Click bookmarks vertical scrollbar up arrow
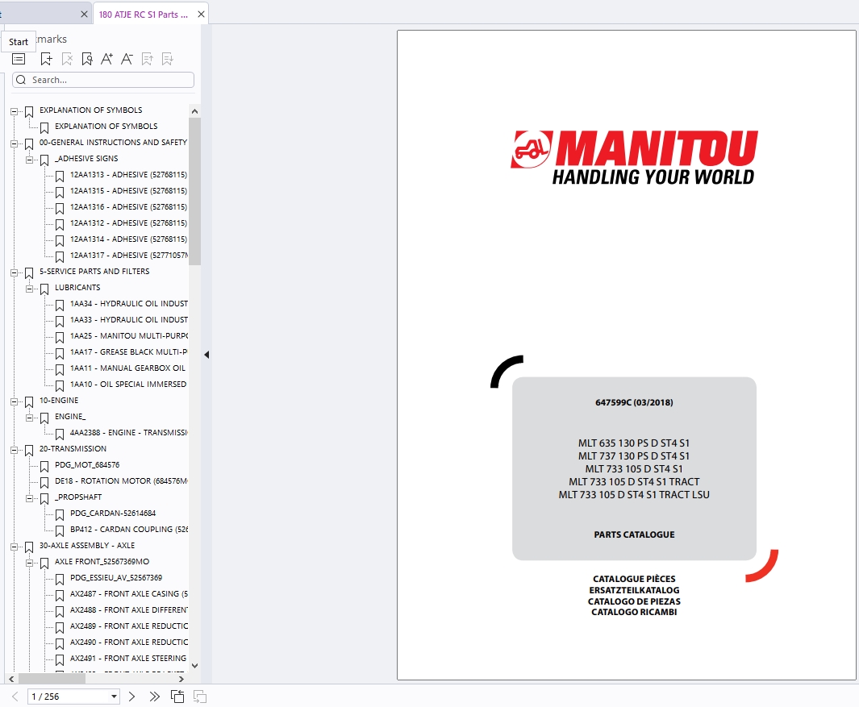The width and height of the screenshot is (859, 707). tap(194, 111)
